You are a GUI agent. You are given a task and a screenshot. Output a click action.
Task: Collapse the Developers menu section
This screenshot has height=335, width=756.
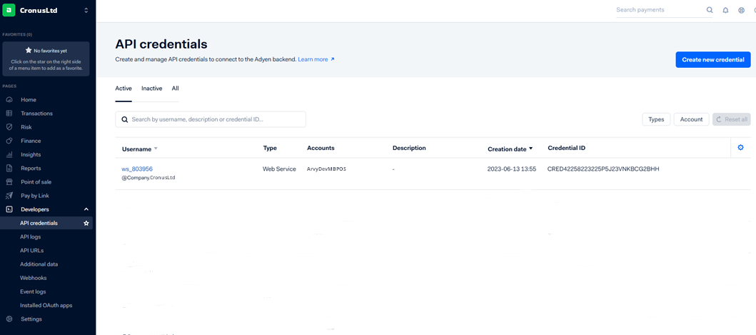(x=86, y=209)
